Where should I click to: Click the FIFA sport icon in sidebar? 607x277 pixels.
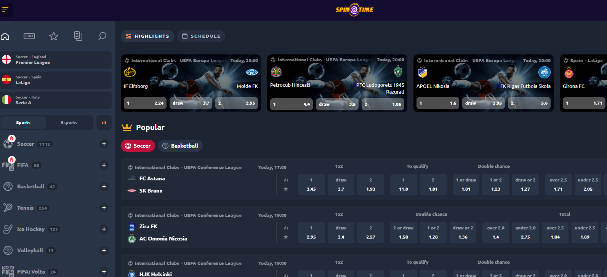8,165
